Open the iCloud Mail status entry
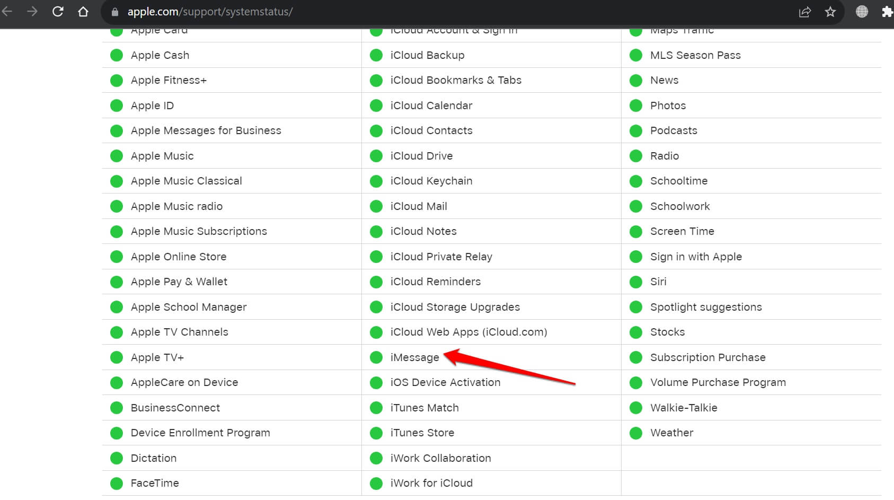Viewport: 894px width, 500px height. tap(418, 206)
